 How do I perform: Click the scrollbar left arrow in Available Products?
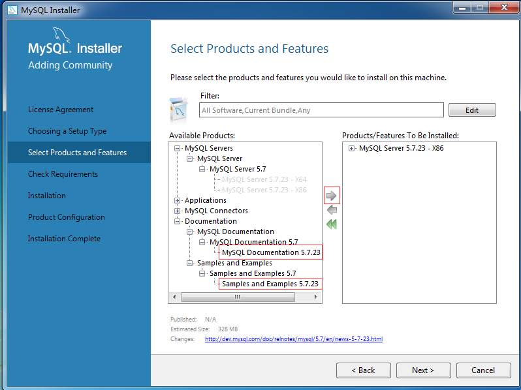pos(175,297)
